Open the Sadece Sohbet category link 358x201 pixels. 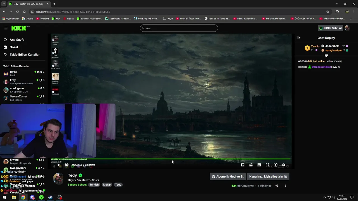77,185
